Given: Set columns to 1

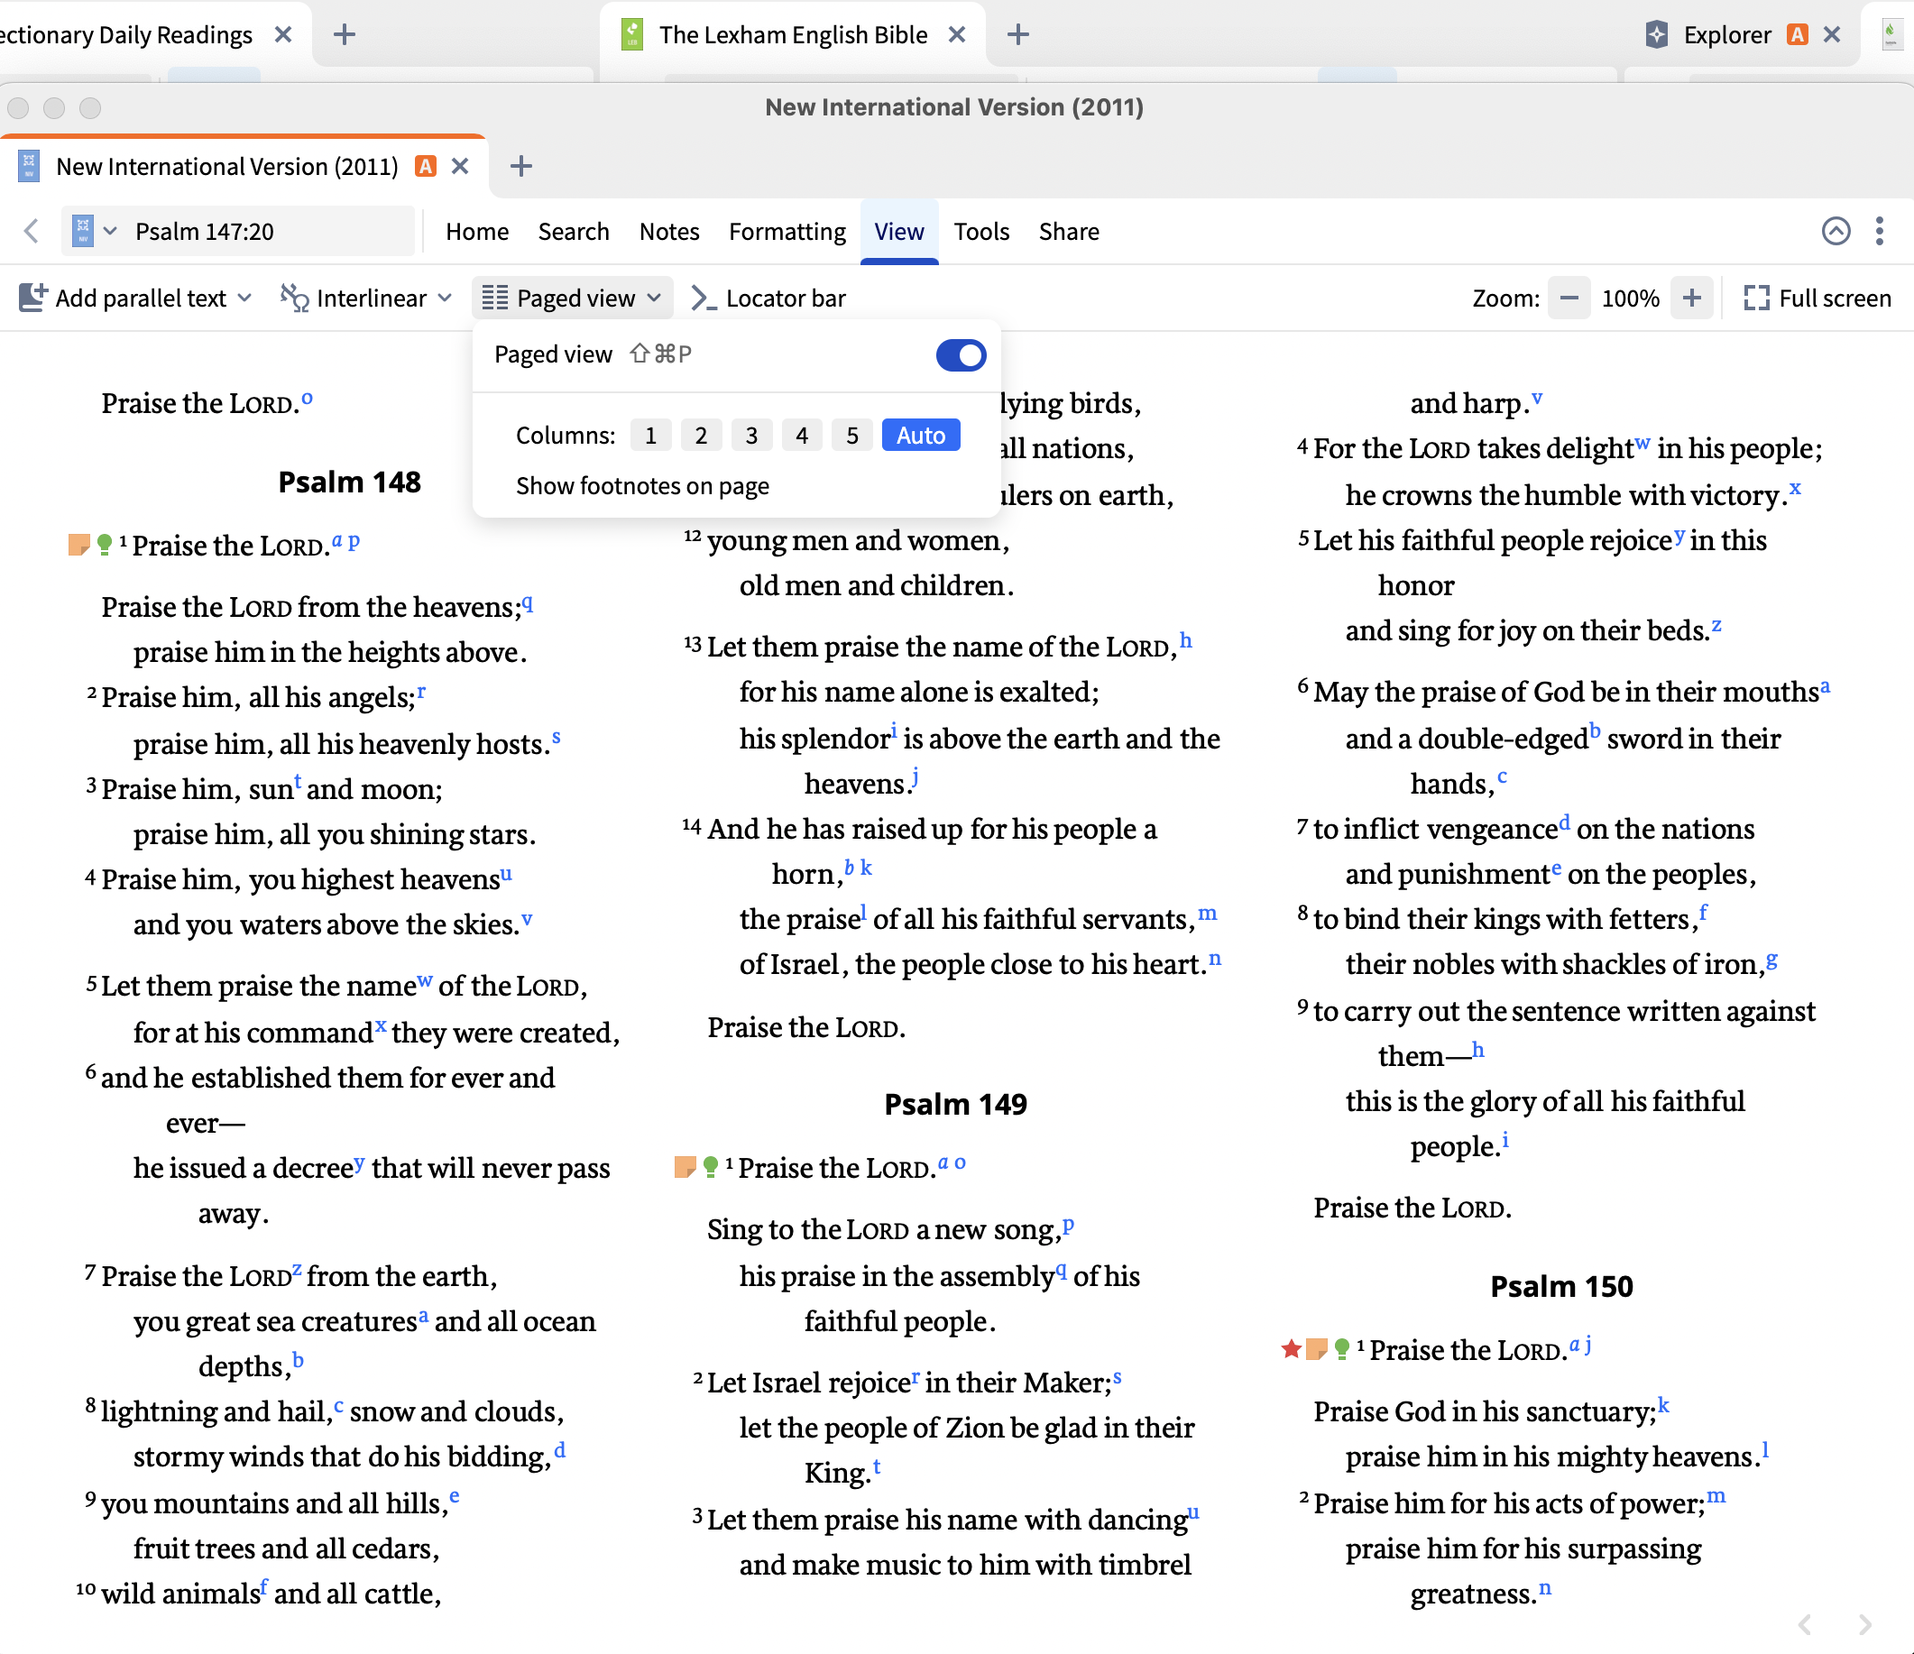Looking at the screenshot, I should pyautogui.click(x=650, y=435).
